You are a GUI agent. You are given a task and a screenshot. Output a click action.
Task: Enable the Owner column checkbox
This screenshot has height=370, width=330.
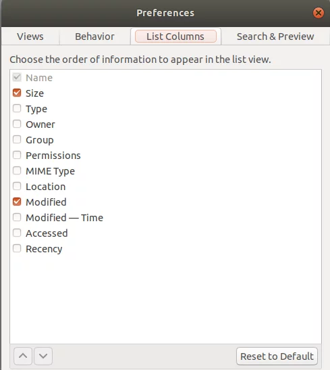click(17, 124)
